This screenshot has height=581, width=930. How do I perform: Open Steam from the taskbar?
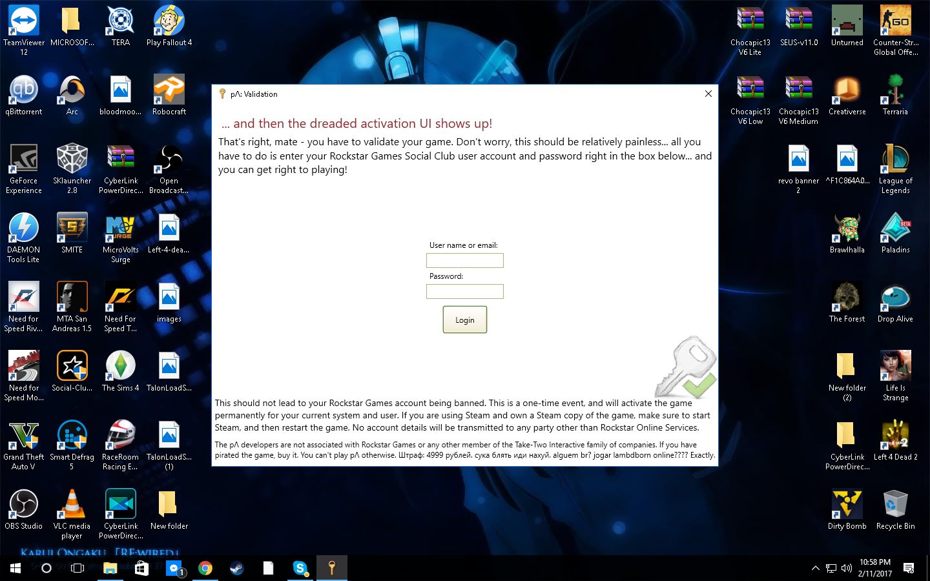237,568
